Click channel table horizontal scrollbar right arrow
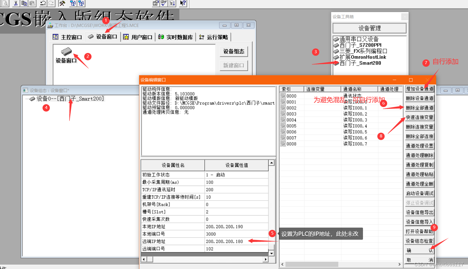This screenshot has width=468, height=269. click(399, 264)
